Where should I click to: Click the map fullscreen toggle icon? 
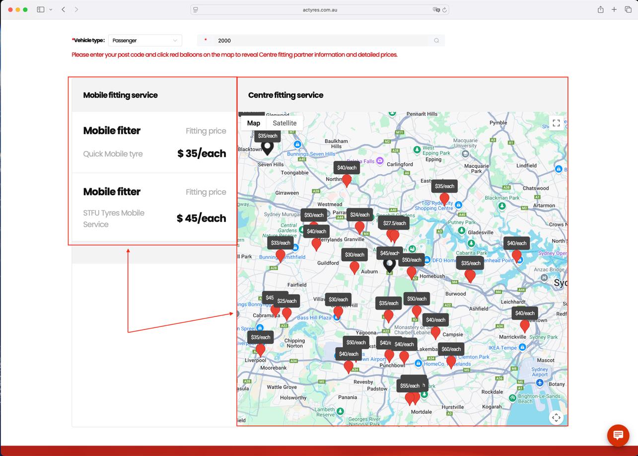tap(556, 123)
